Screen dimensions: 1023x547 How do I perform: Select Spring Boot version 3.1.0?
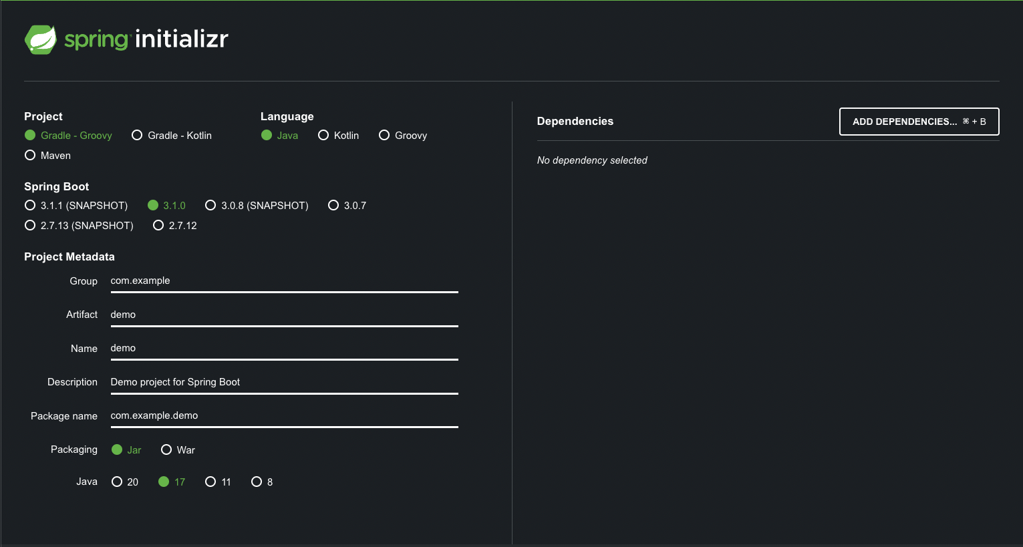pyautogui.click(x=166, y=206)
